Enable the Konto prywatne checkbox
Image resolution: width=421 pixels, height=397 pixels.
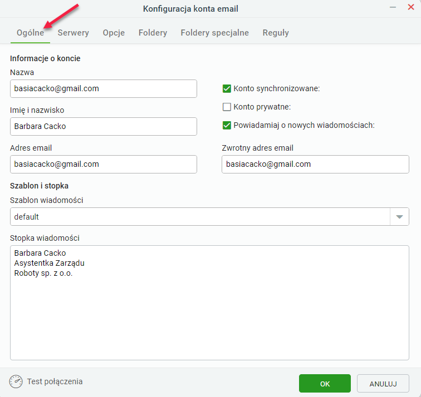point(227,107)
